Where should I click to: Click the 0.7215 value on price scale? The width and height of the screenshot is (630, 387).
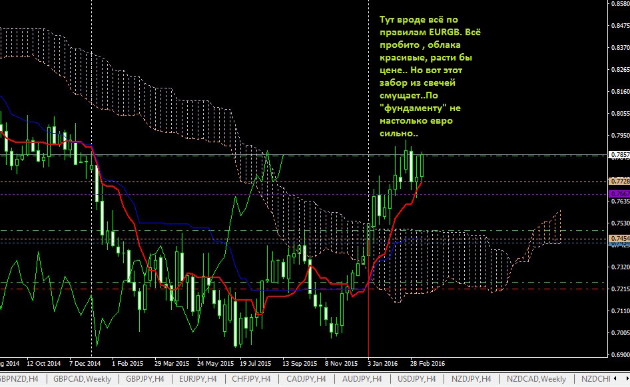(x=621, y=289)
